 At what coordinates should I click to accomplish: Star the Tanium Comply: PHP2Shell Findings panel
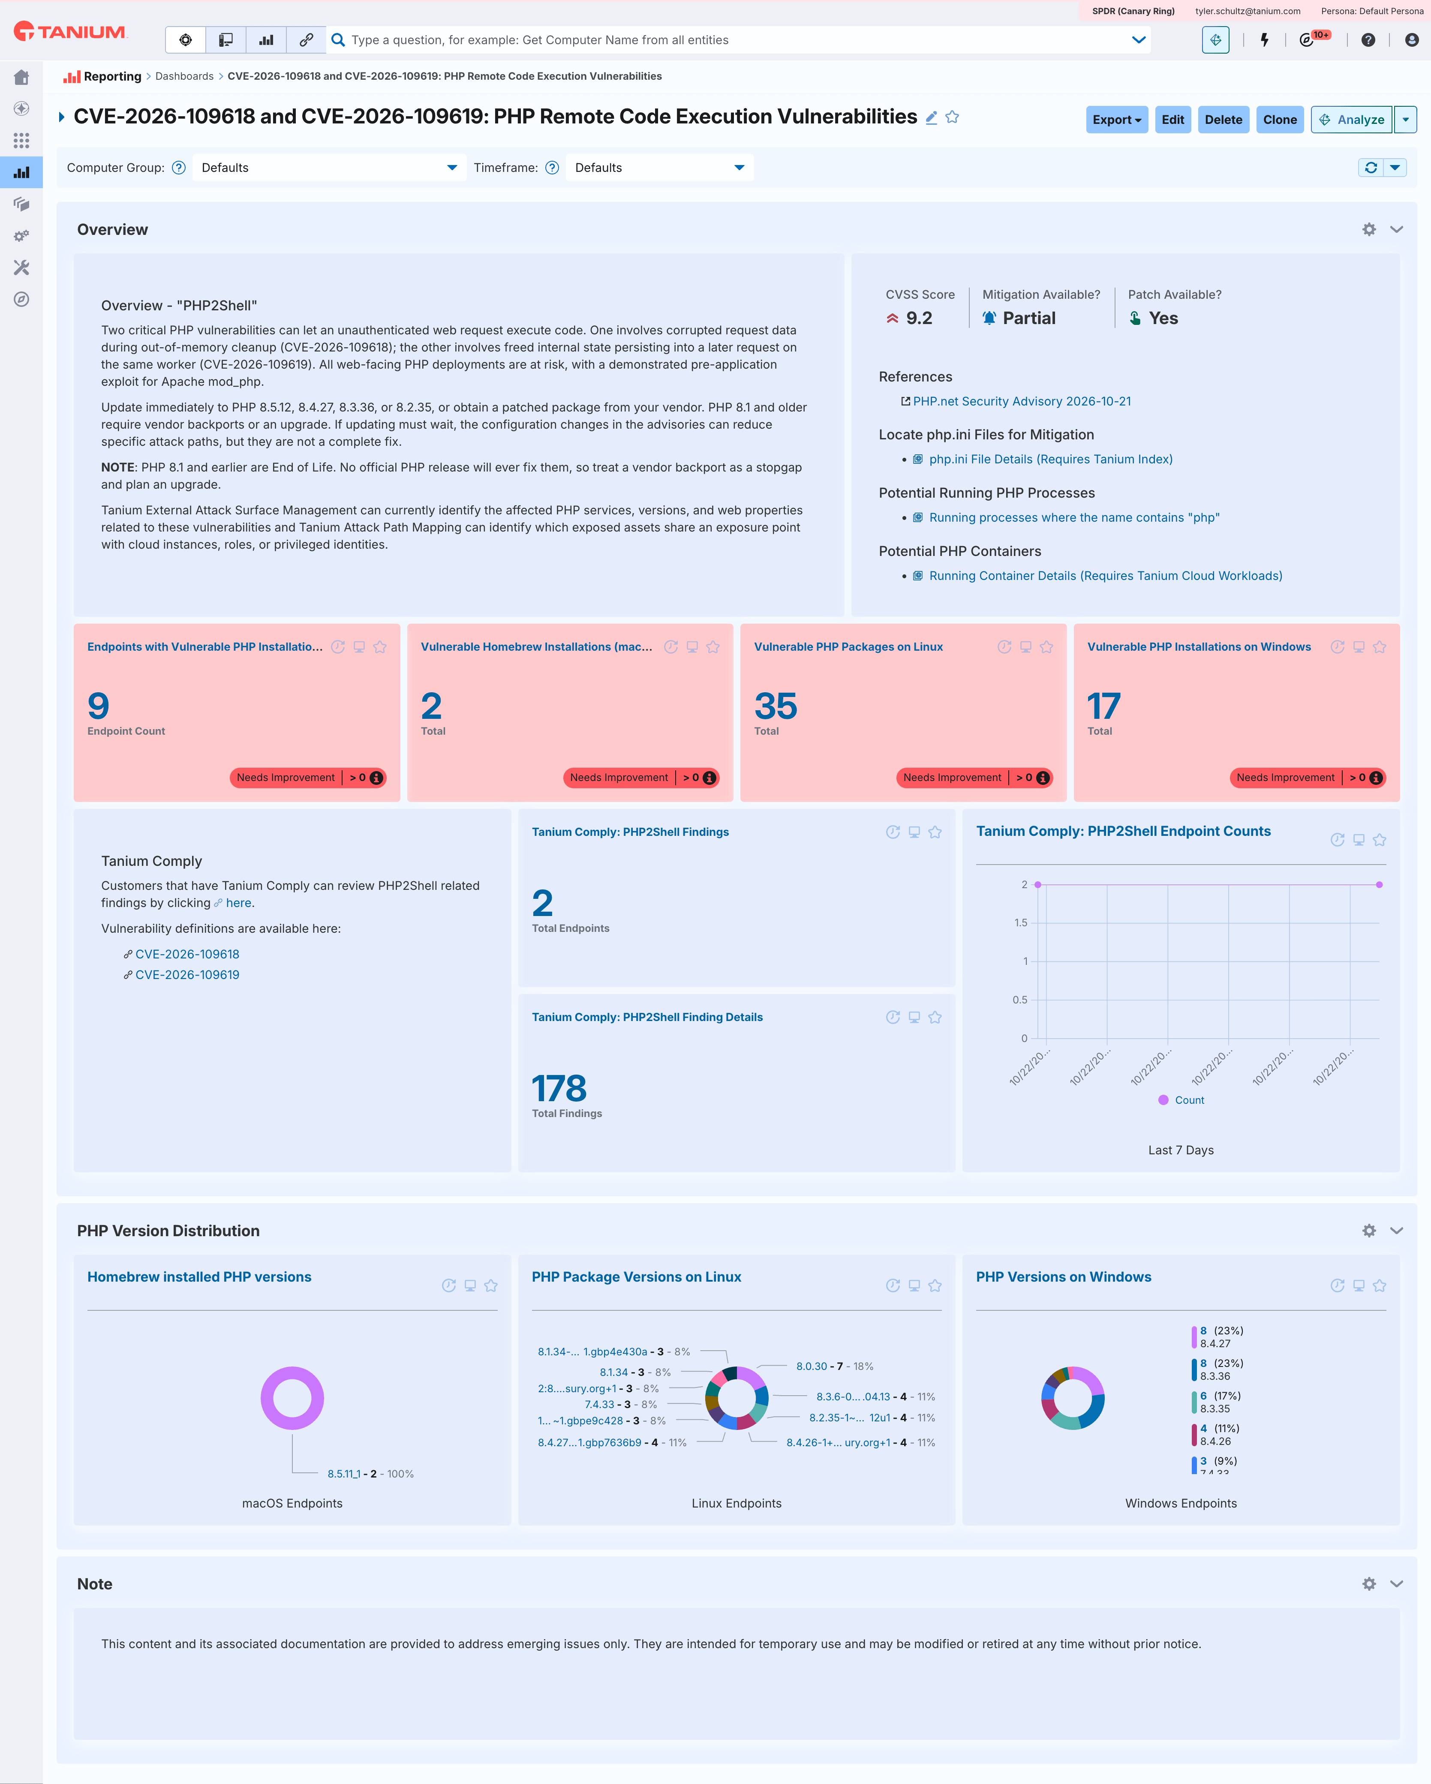click(x=935, y=832)
